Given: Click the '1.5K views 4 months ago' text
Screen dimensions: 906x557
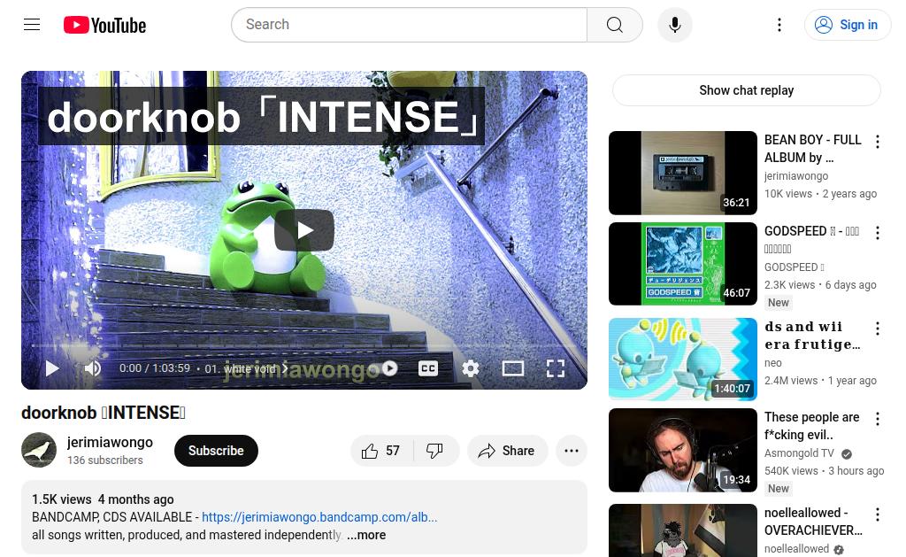Looking at the screenshot, I should [103, 499].
